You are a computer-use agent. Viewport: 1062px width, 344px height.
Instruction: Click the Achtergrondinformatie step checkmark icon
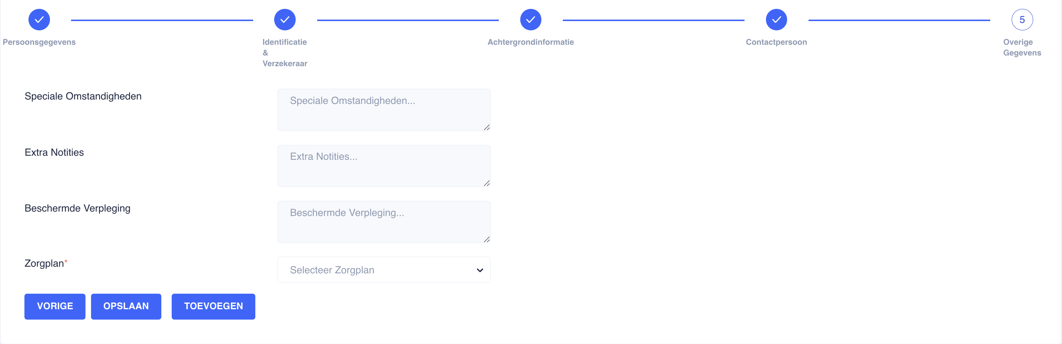coord(531,20)
